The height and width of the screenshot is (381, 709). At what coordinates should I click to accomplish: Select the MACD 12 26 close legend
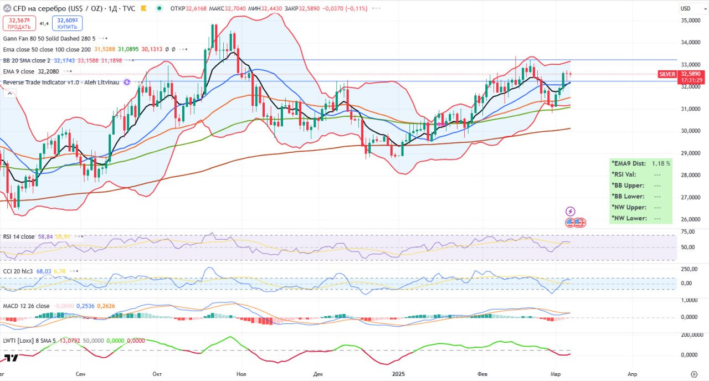26,306
